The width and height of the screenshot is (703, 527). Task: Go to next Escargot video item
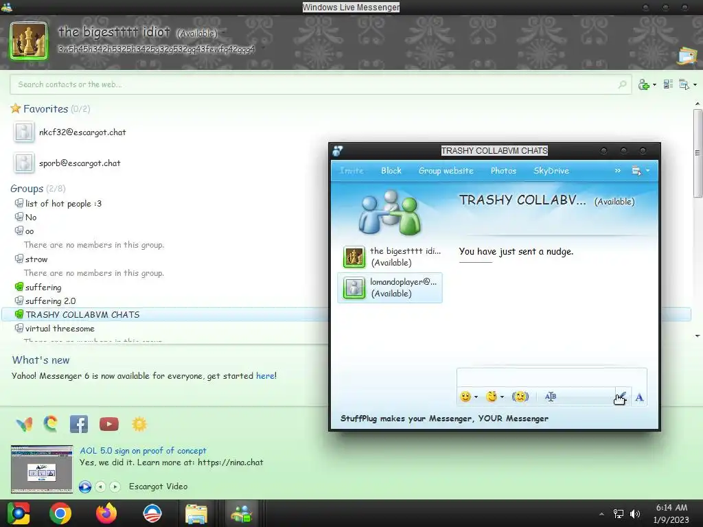115,487
